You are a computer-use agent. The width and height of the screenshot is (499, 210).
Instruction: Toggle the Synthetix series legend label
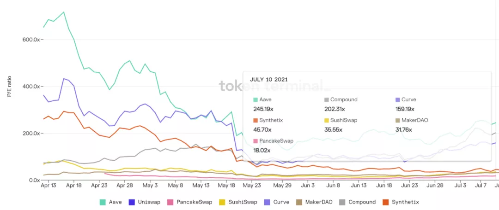click(406, 202)
